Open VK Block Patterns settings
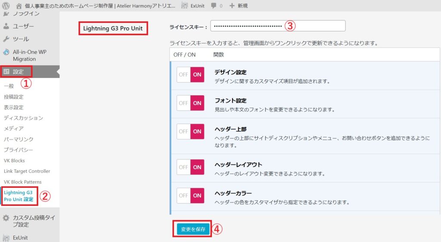The image size is (441, 242). pos(22,182)
